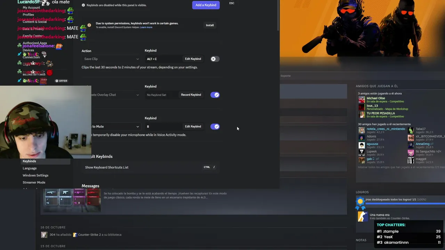The height and width of the screenshot is (250, 445).
Task: Click maggot's avatar in recent players
Action: coord(411,160)
